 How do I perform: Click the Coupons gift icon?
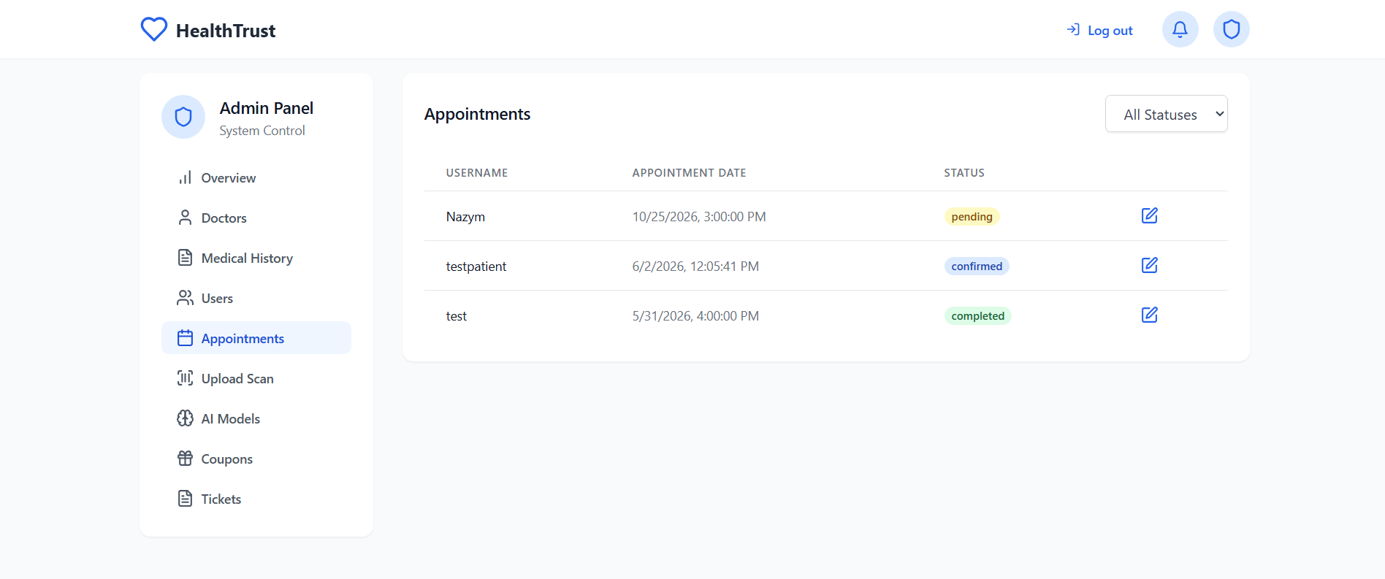[186, 459]
